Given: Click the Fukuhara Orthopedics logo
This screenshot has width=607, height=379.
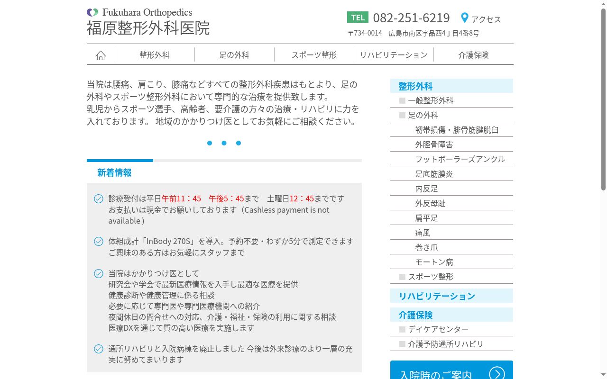Looking at the screenshot, I should tap(139, 12).
